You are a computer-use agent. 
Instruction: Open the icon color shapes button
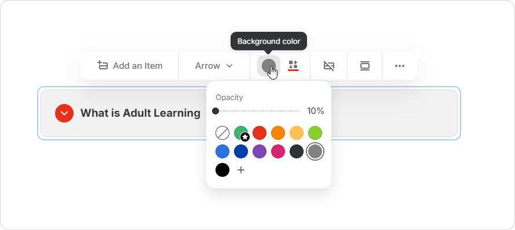293,66
